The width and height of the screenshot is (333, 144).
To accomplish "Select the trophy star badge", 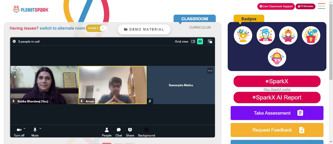I will click(x=243, y=35).
